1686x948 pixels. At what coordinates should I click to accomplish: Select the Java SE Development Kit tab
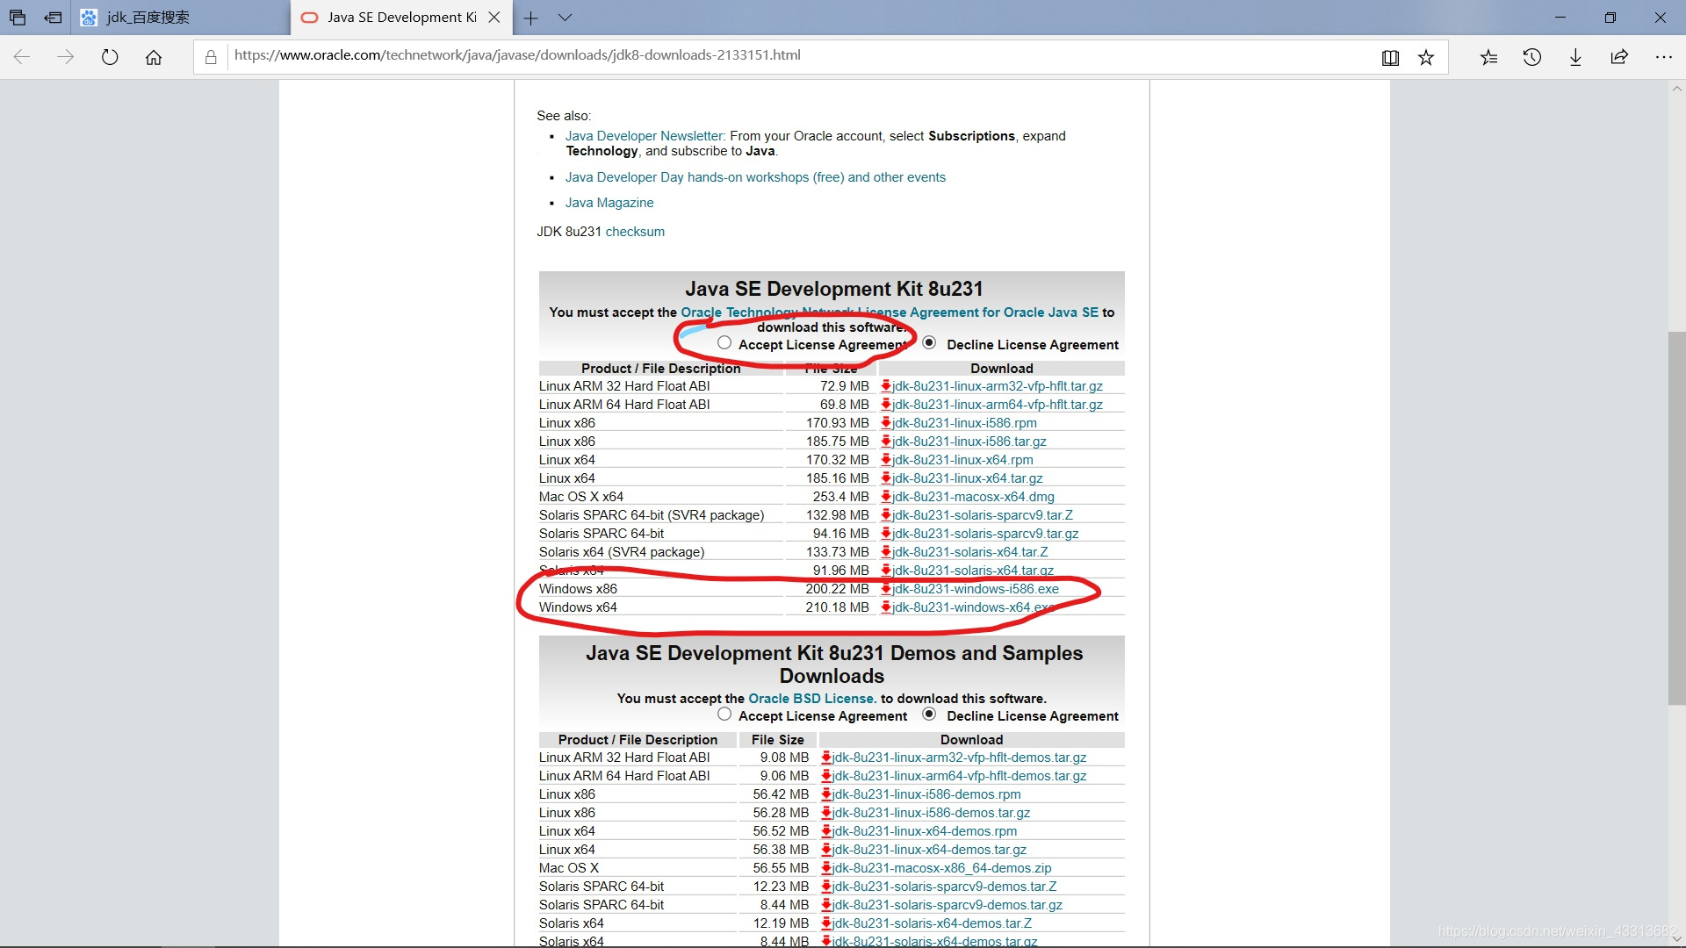point(401,18)
